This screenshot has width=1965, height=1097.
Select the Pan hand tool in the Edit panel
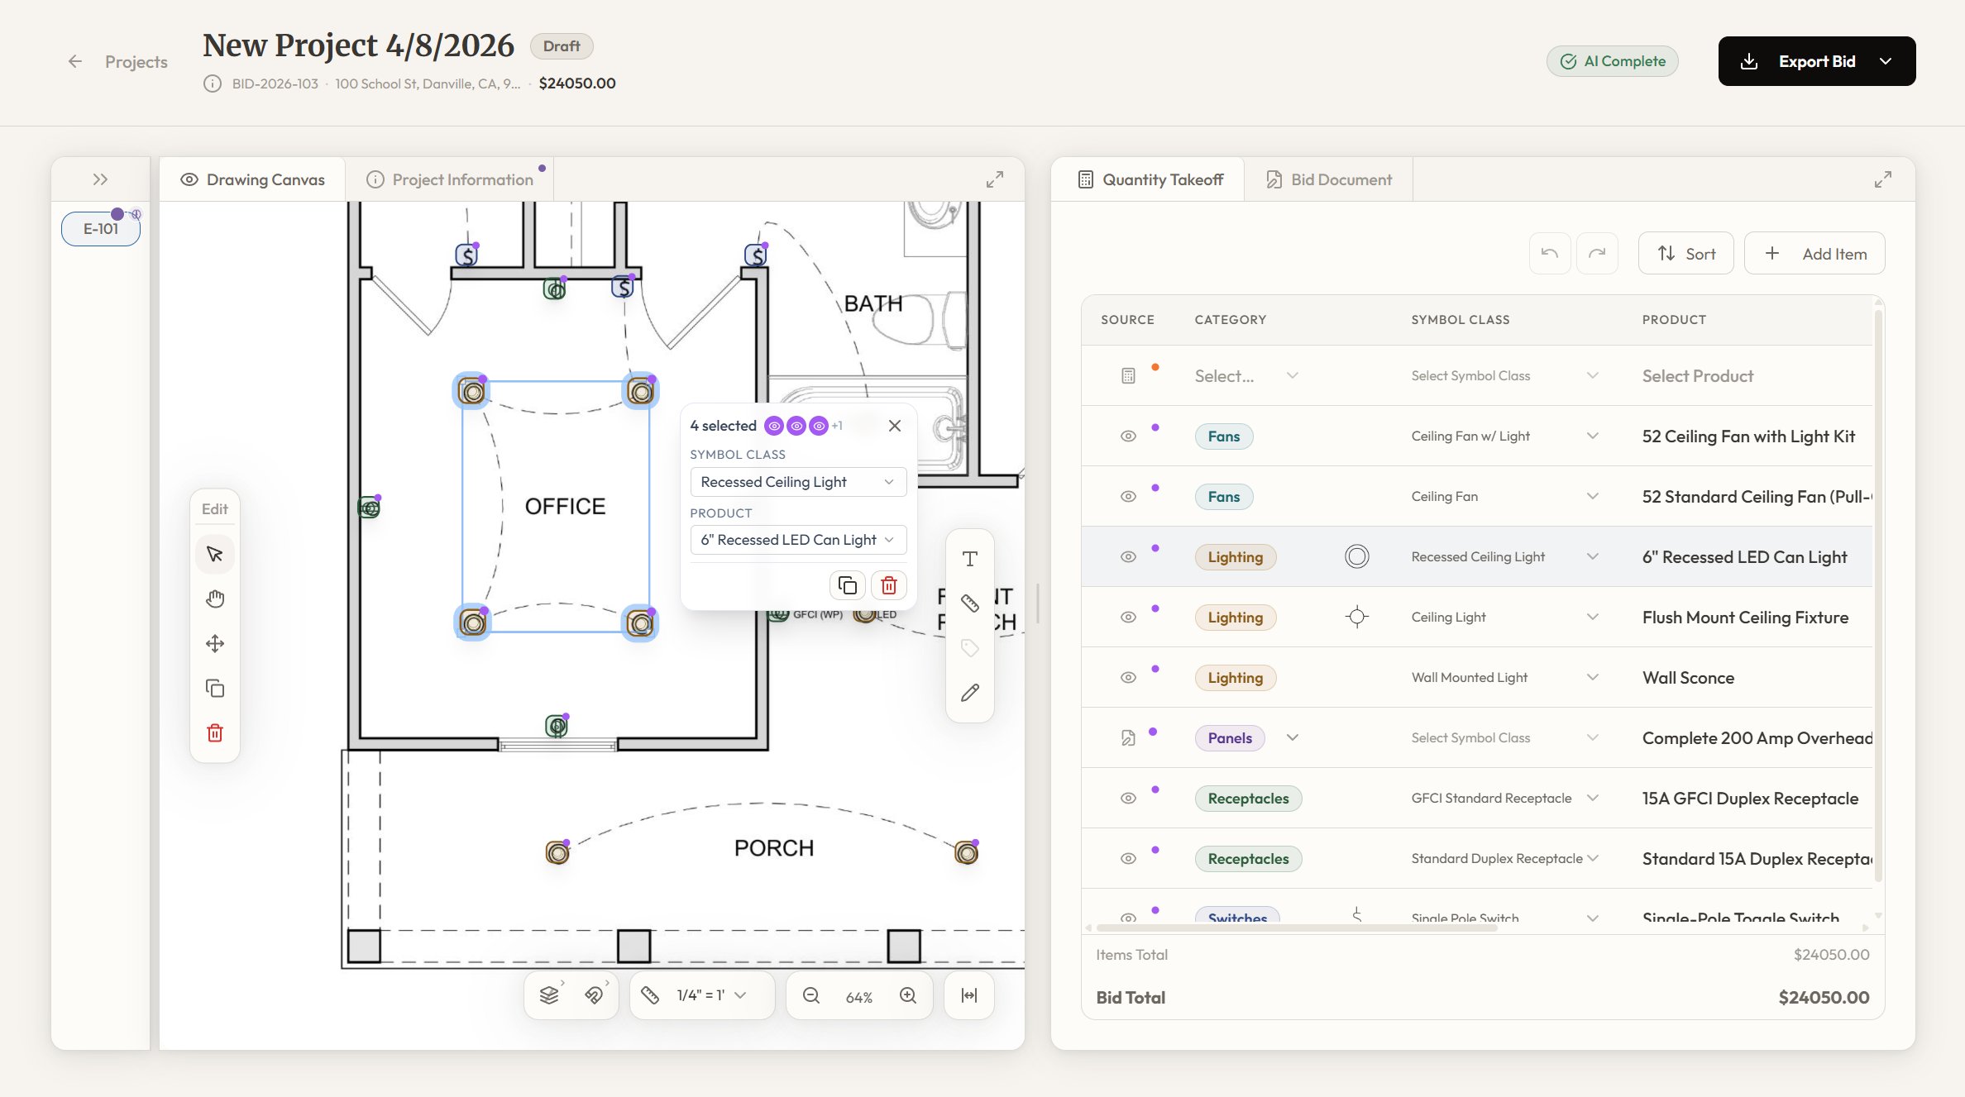[x=215, y=599]
